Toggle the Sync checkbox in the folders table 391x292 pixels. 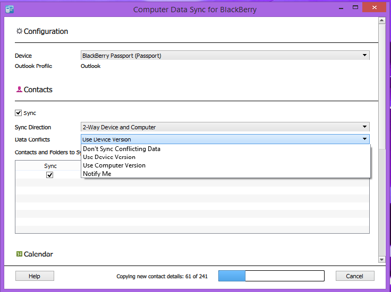coord(49,175)
